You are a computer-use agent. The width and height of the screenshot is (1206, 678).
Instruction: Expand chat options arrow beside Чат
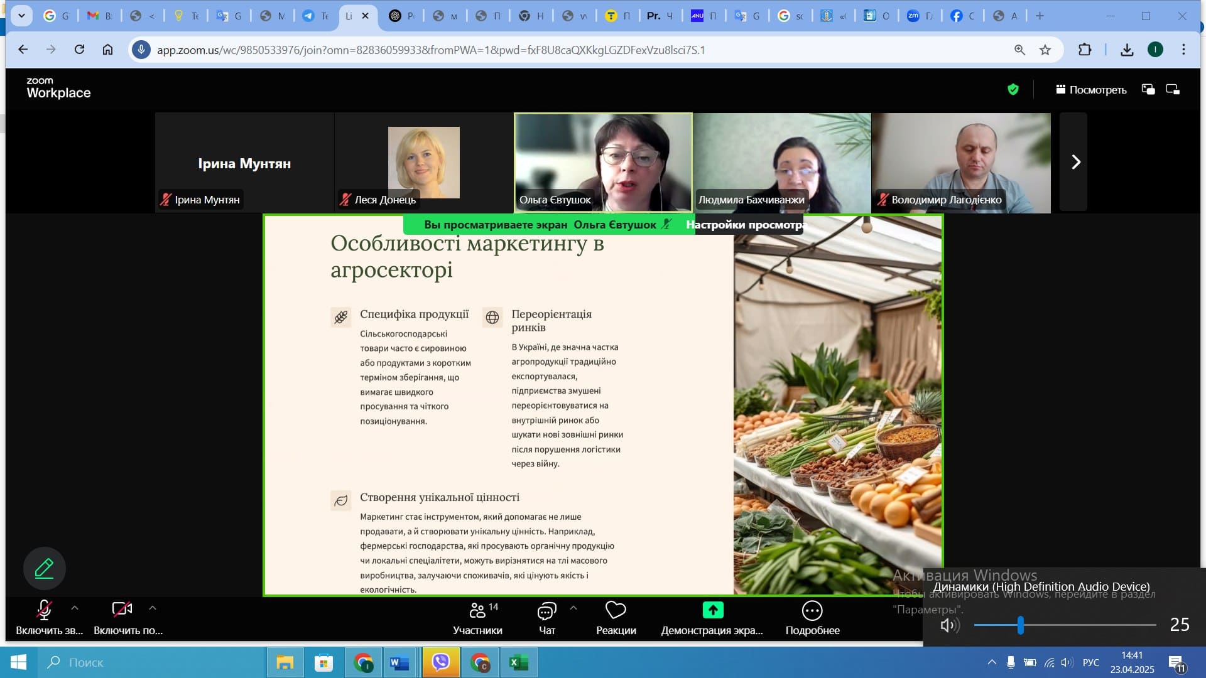pyautogui.click(x=573, y=608)
